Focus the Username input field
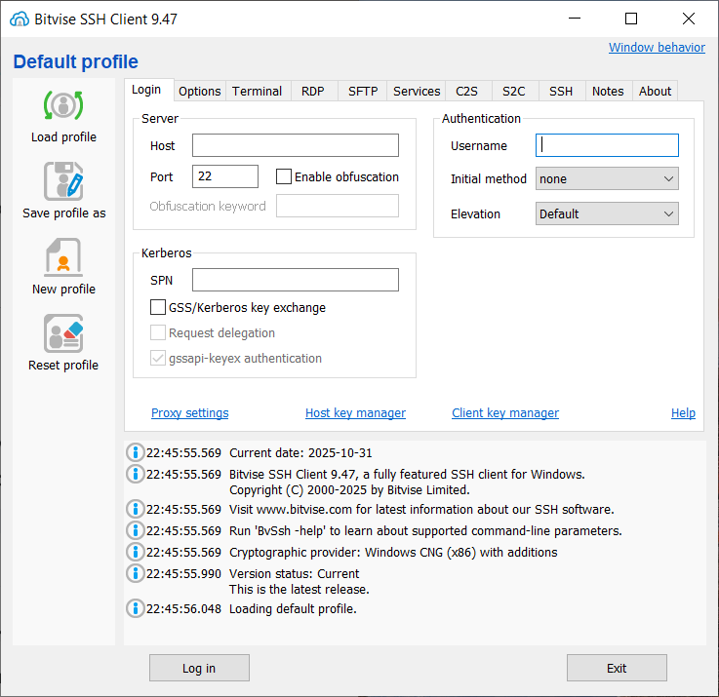The image size is (719, 697). (x=607, y=145)
